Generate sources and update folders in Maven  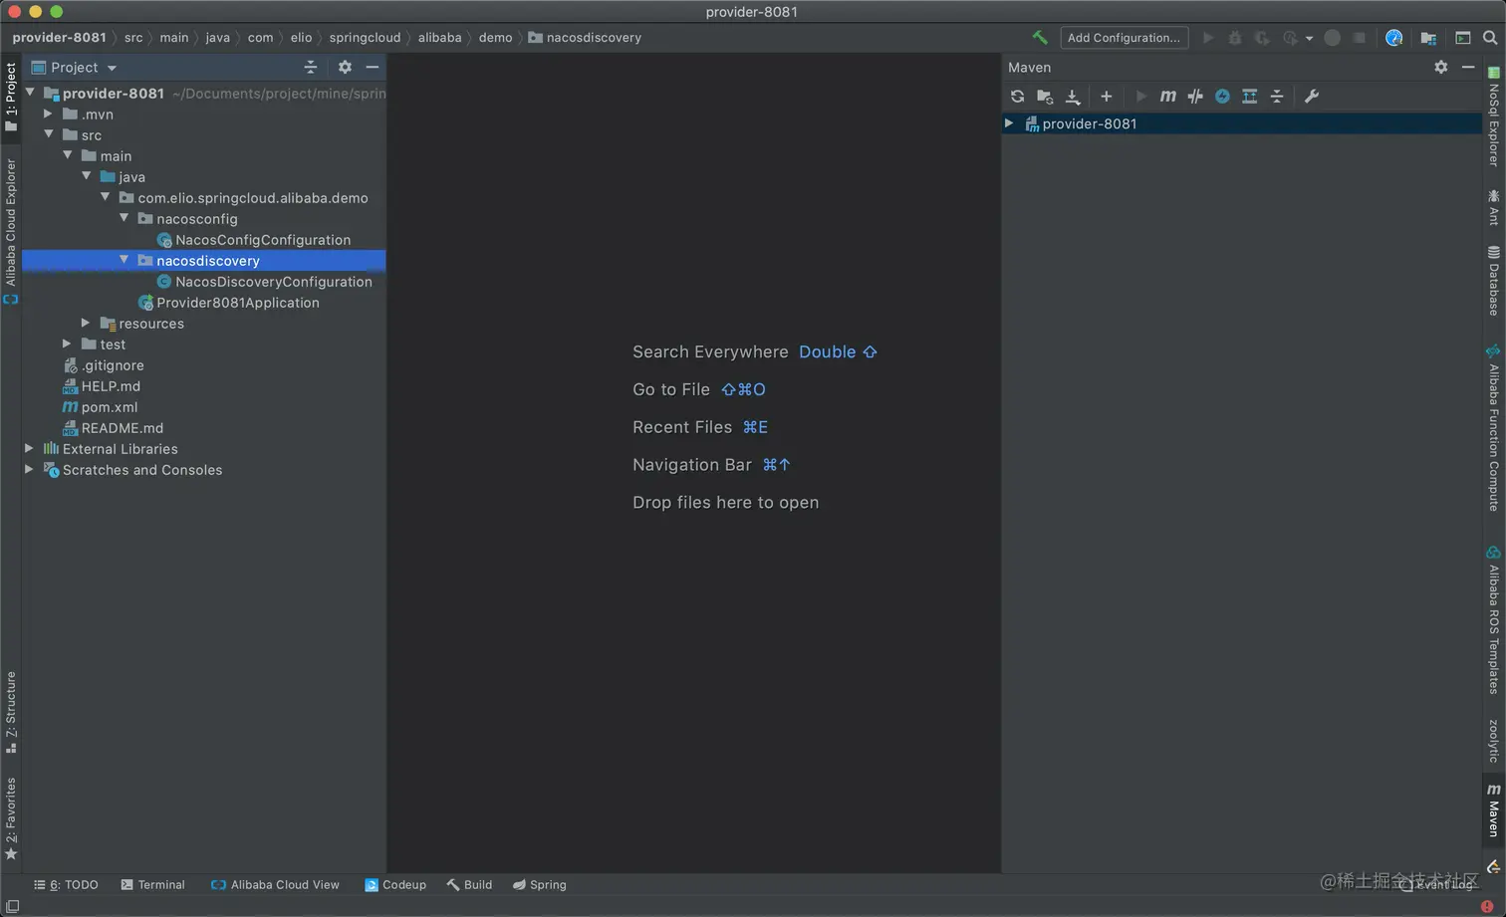click(x=1044, y=97)
